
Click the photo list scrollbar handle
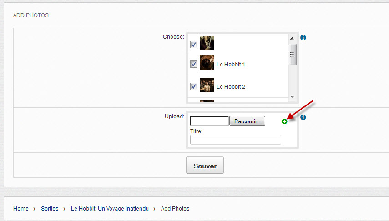(x=293, y=54)
